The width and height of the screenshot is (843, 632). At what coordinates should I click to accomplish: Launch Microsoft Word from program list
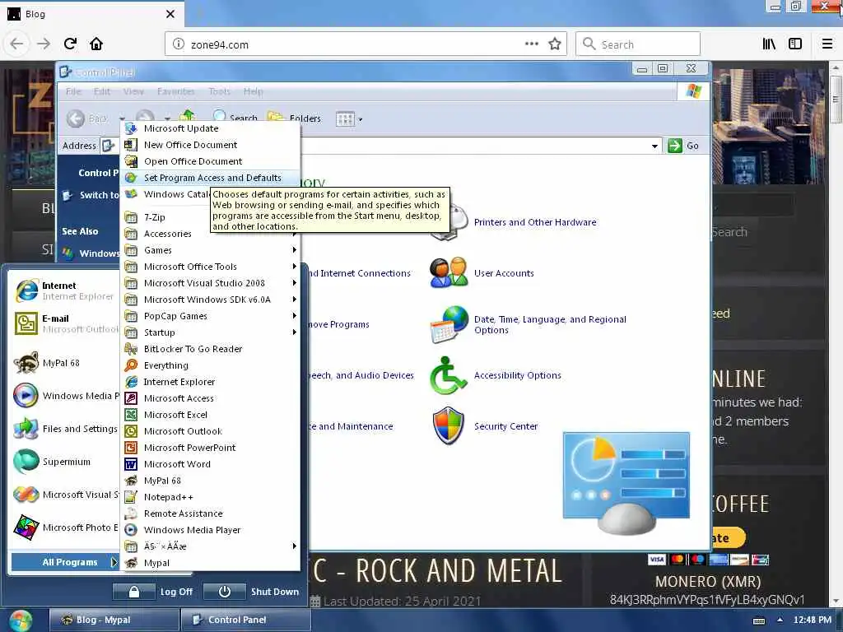coord(211,464)
